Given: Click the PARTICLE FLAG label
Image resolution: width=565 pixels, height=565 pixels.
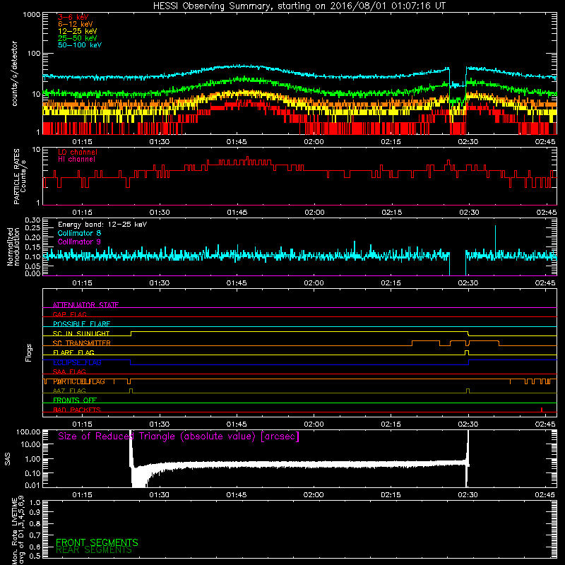Looking at the screenshot, I should pyautogui.click(x=78, y=381).
